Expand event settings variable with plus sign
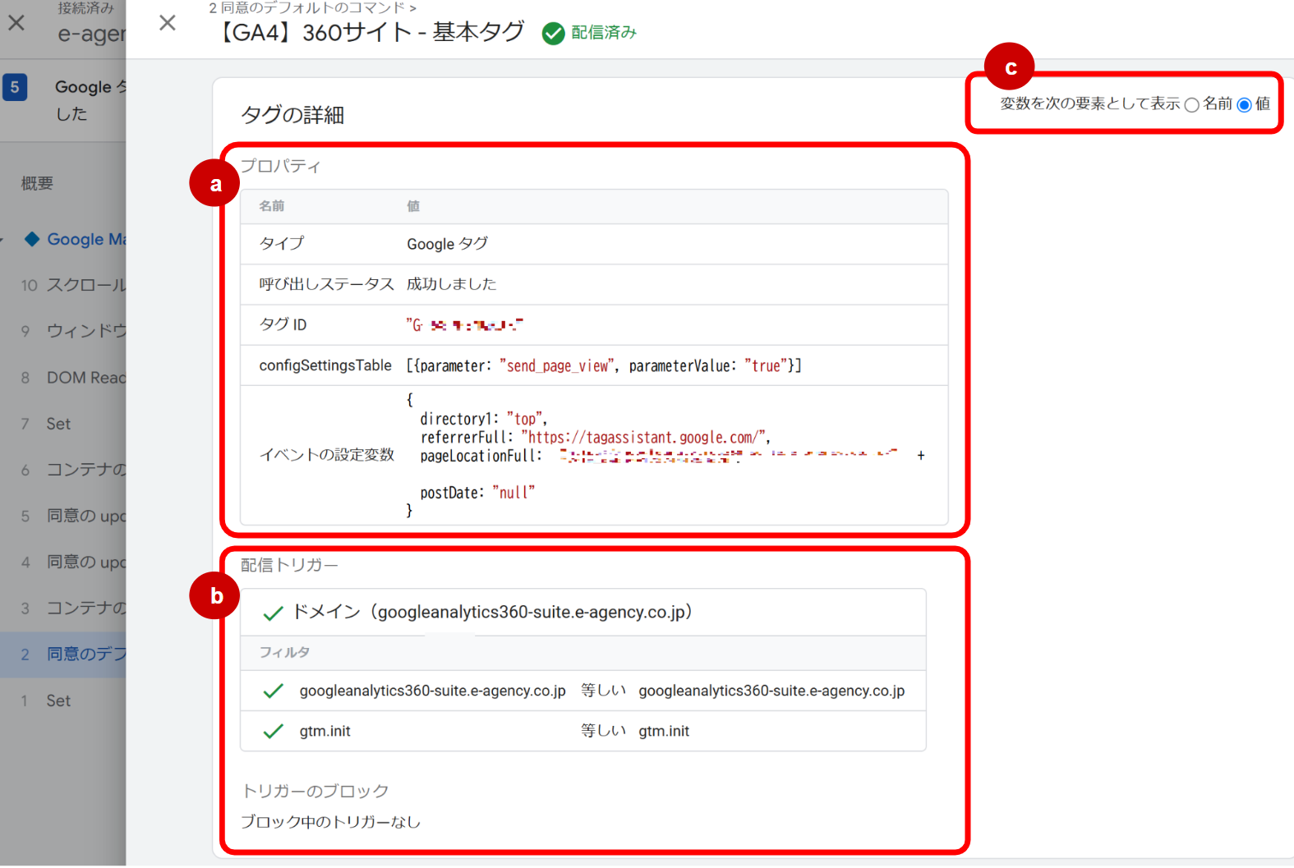This screenshot has height=868, width=1294. (921, 456)
